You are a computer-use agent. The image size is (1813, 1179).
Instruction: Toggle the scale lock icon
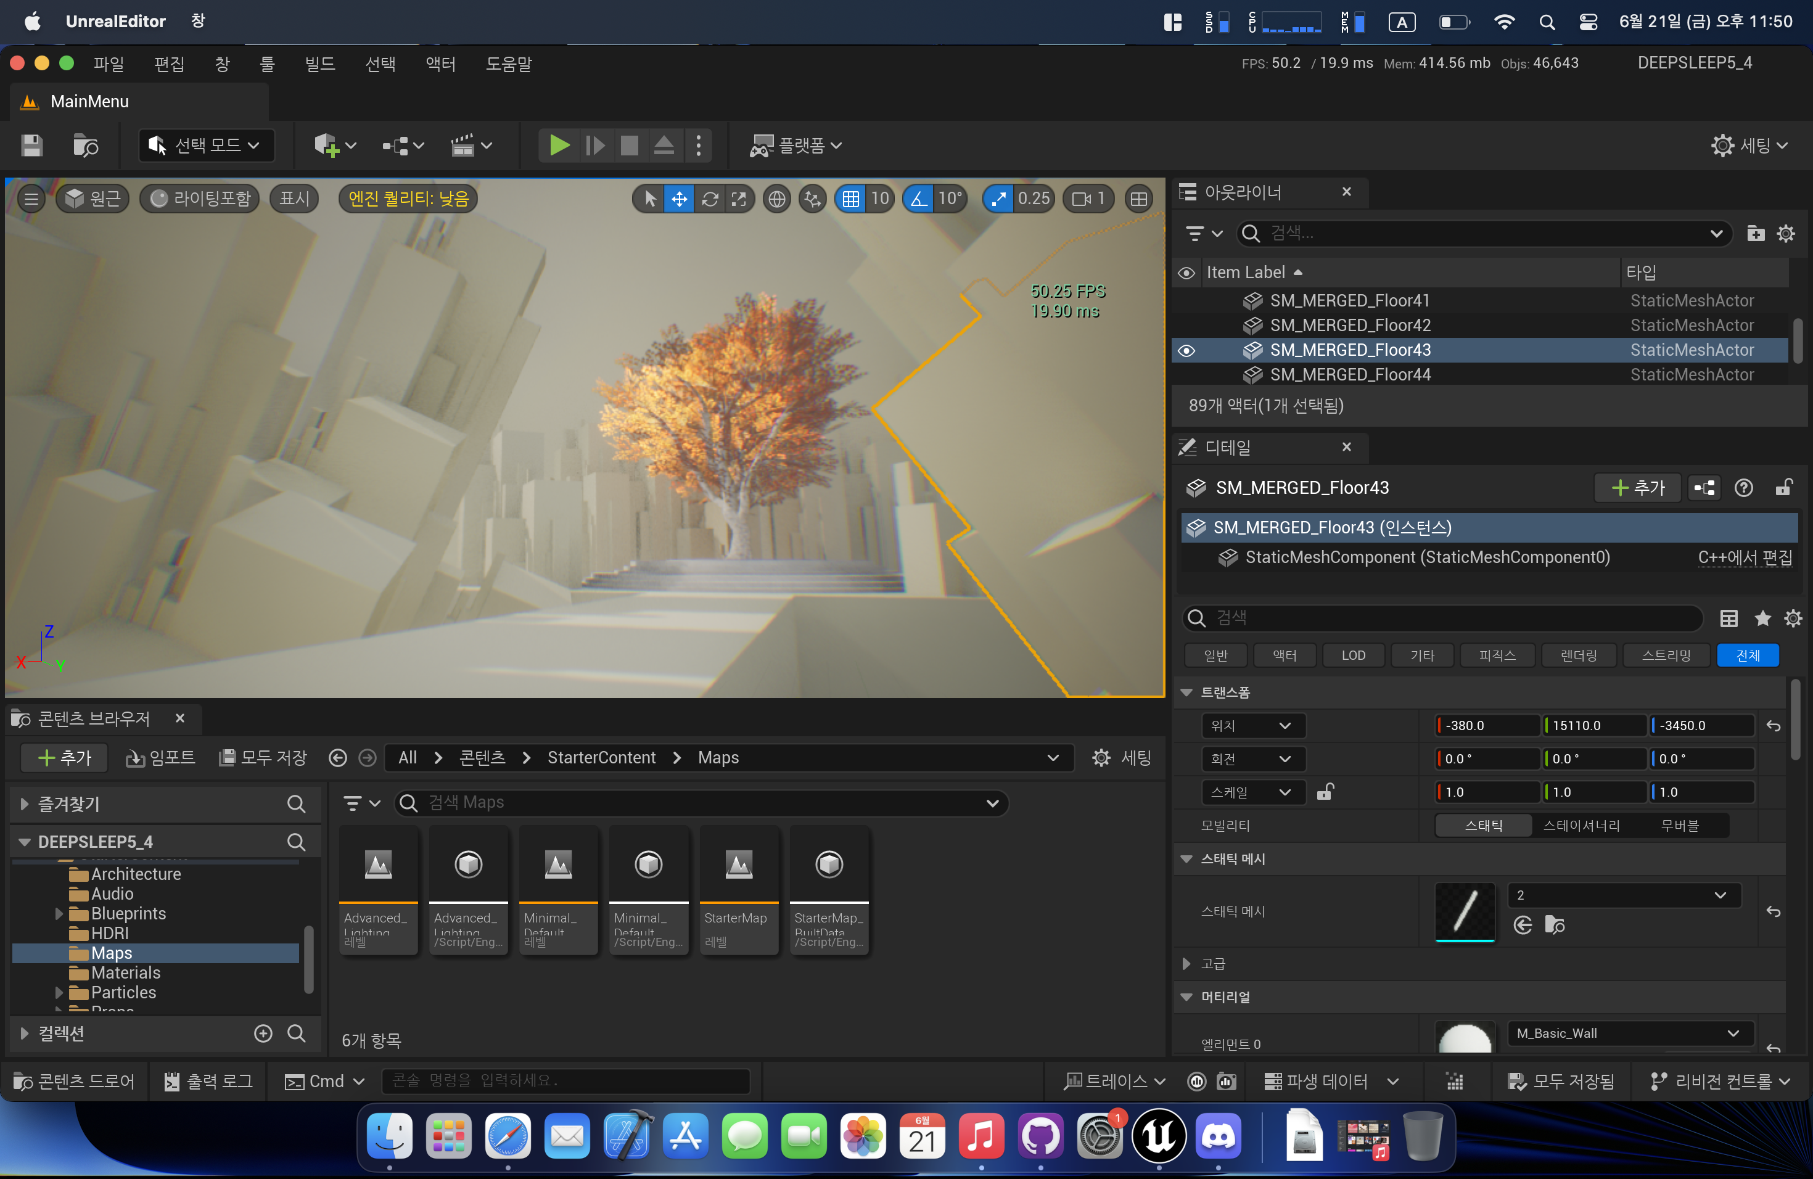point(1325,792)
